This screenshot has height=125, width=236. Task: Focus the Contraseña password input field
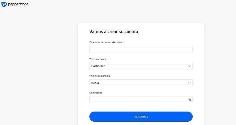[138, 99]
